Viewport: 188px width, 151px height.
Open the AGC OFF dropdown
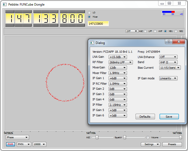(132, 31)
